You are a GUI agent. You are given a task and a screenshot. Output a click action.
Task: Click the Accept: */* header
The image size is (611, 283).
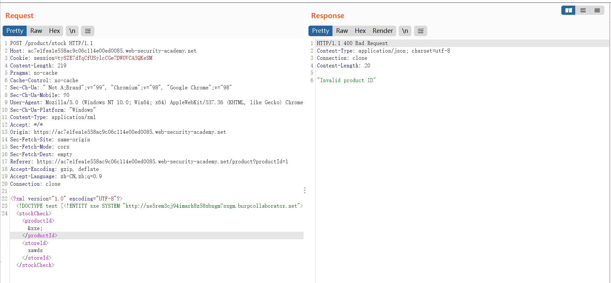pyautogui.click(x=27, y=125)
